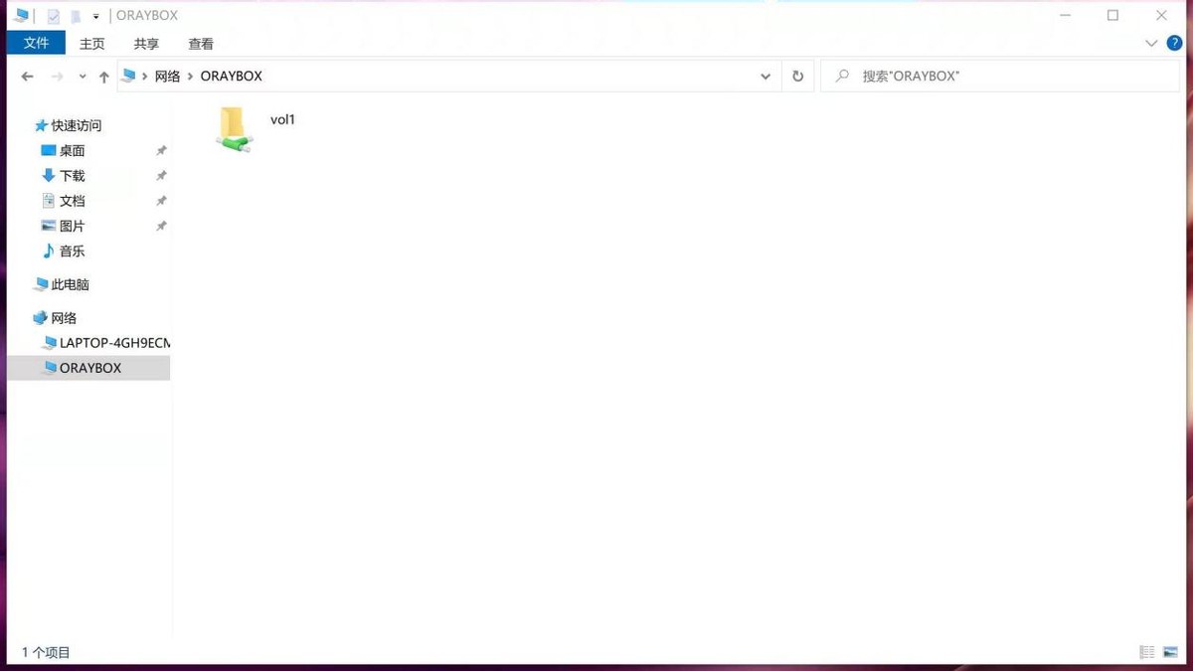The width and height of the screenshot is (1193, 671).
Task: Open Help with the question mark icon
Action: [x=1174, y=44]
